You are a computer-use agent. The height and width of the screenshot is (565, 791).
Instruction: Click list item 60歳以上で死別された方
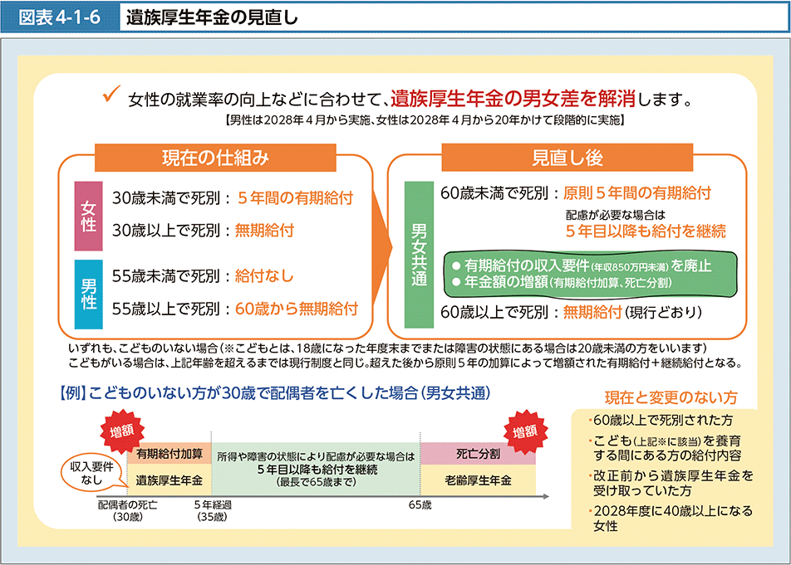click(660, 421)
